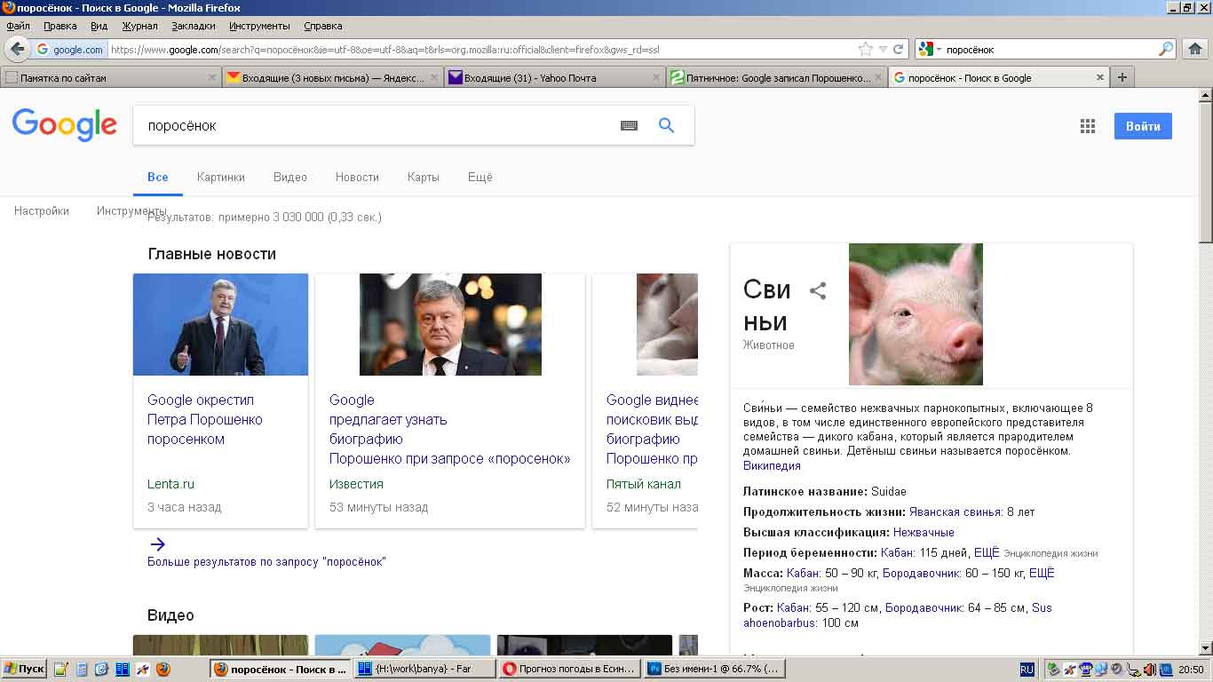Launch Firefox from the quick launch bar
This screenshot has height=682, width=1213.
click(163, 670)
